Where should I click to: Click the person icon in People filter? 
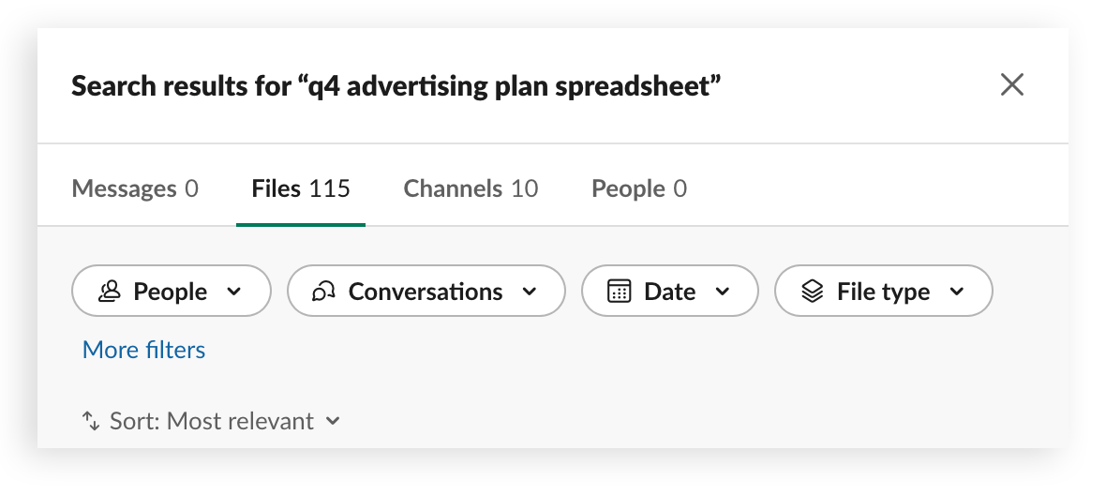[110, 292]
